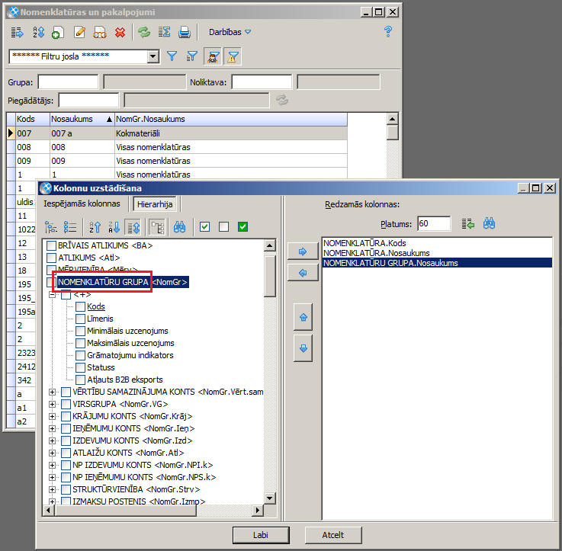Tick the BRĪVAIS ATLIKUMS checkbox
This screenshot has height=551, width=562.
(x=52, y=245)
